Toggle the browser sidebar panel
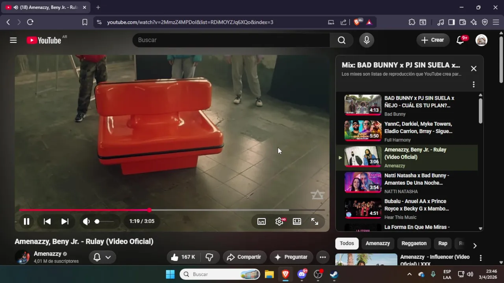 (452, 22)
